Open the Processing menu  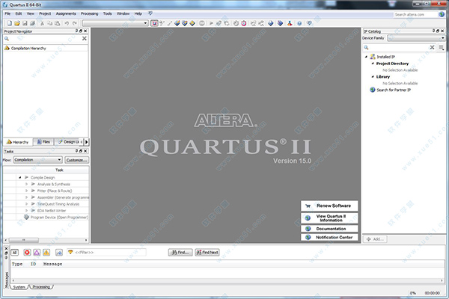click(89, 13)
